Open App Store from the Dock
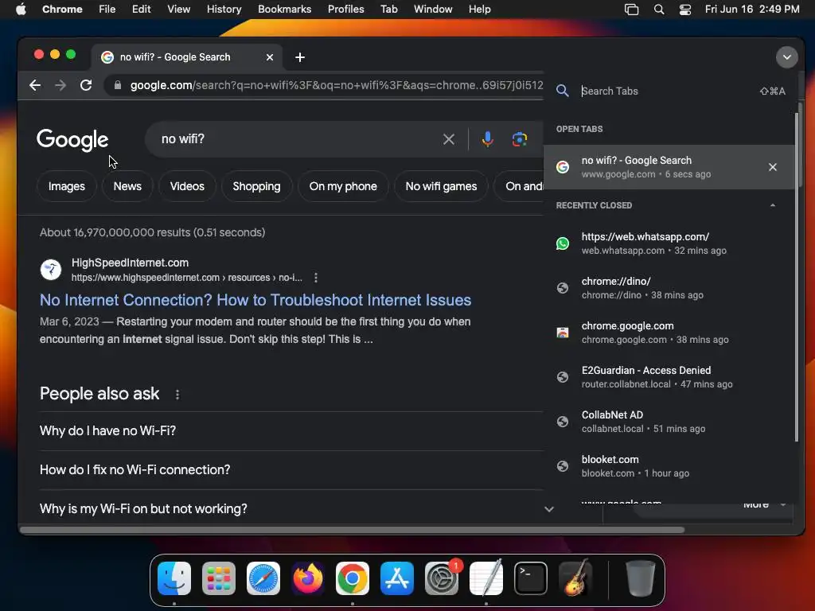The height and width of the screenshot is (611, 815). coord(397,578)
